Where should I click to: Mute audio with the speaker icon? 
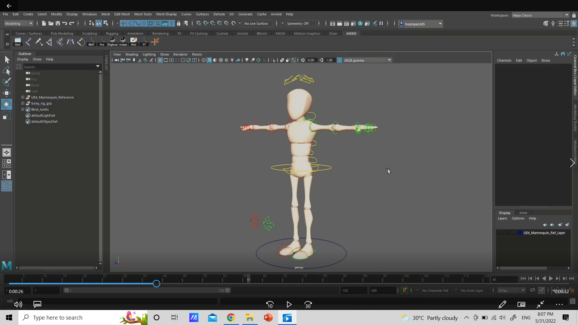(18, 304)
